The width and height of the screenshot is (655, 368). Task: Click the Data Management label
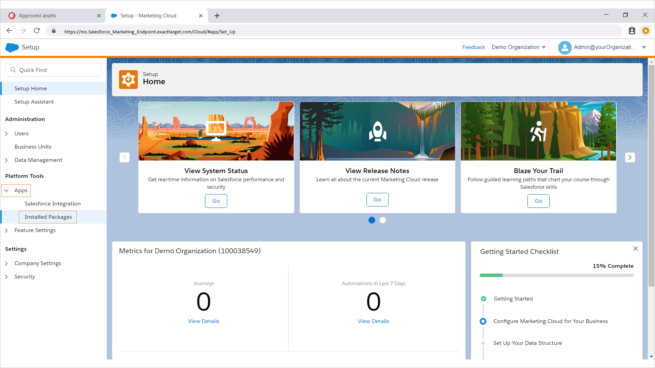[x=38, y=160]
